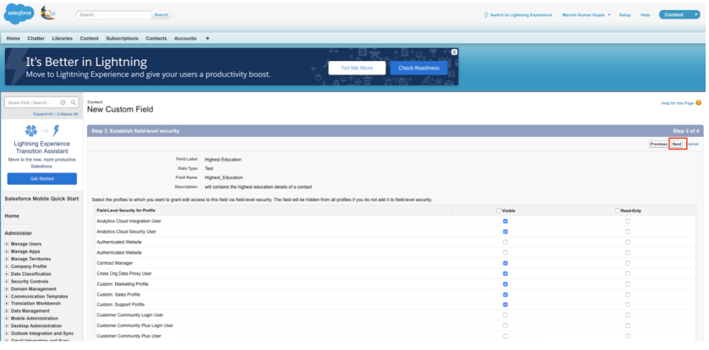Close the Lightning banner with X icon

point(454,52)
